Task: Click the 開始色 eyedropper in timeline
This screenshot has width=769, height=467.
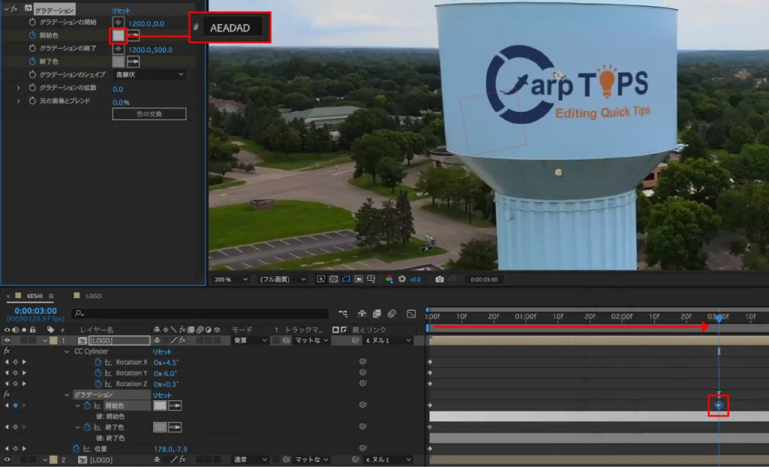Action: coord(175,405)
